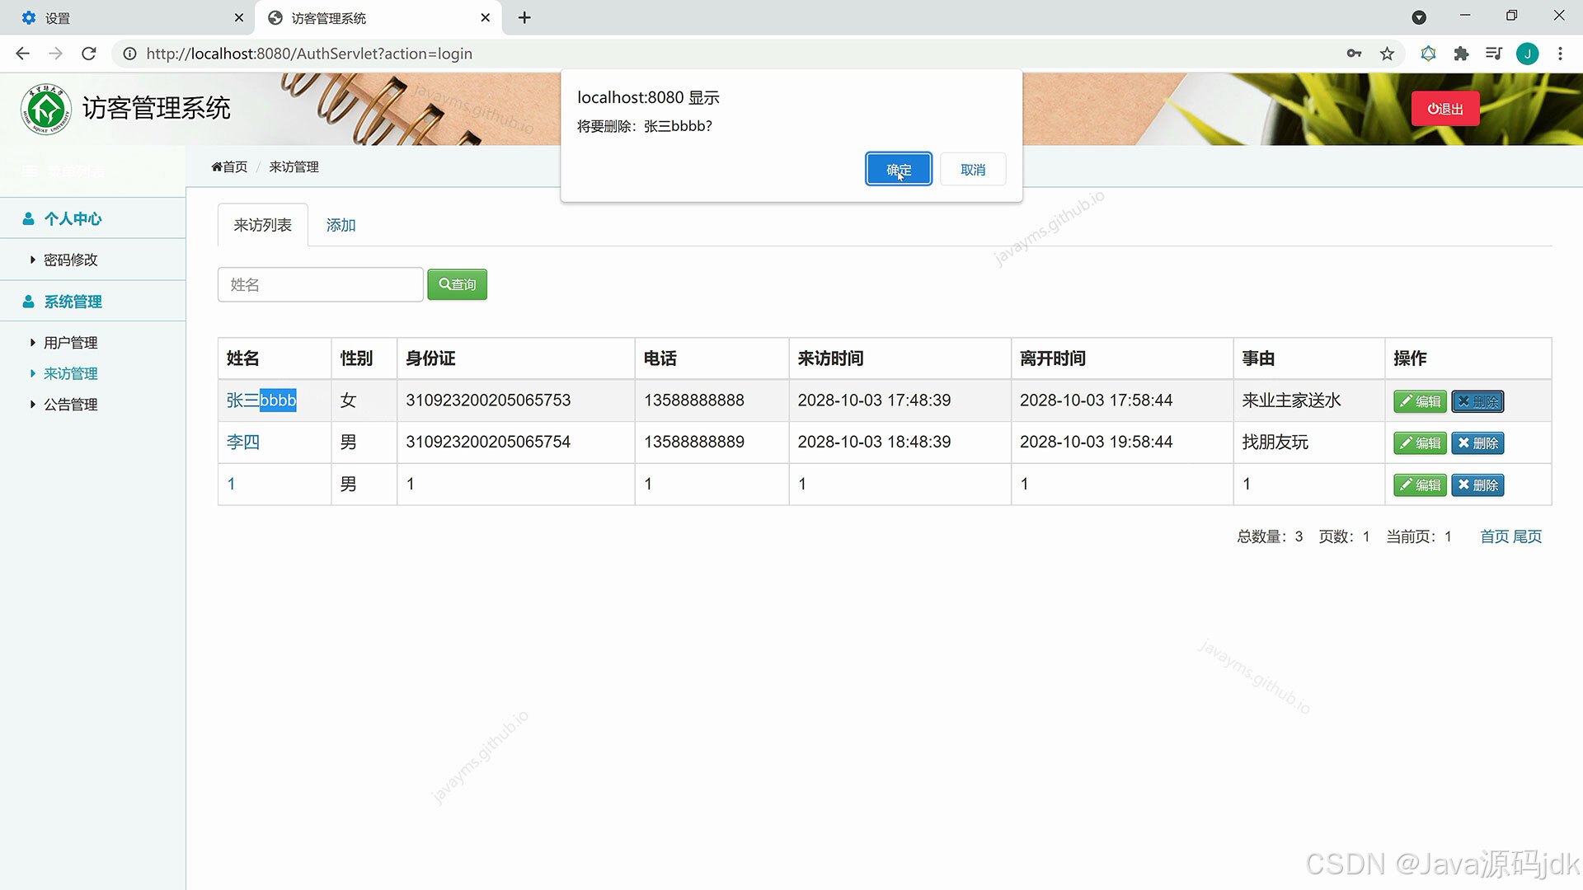Click the address bar URL
Viewport: 1583px width, 890px height.
pos(309,54)
